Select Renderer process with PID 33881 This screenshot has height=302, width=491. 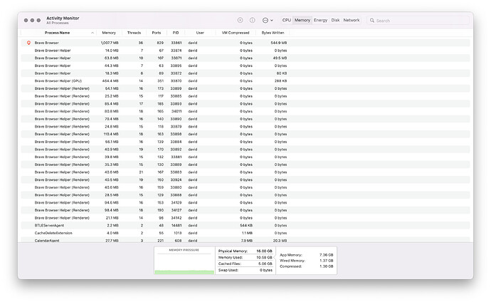245,157
